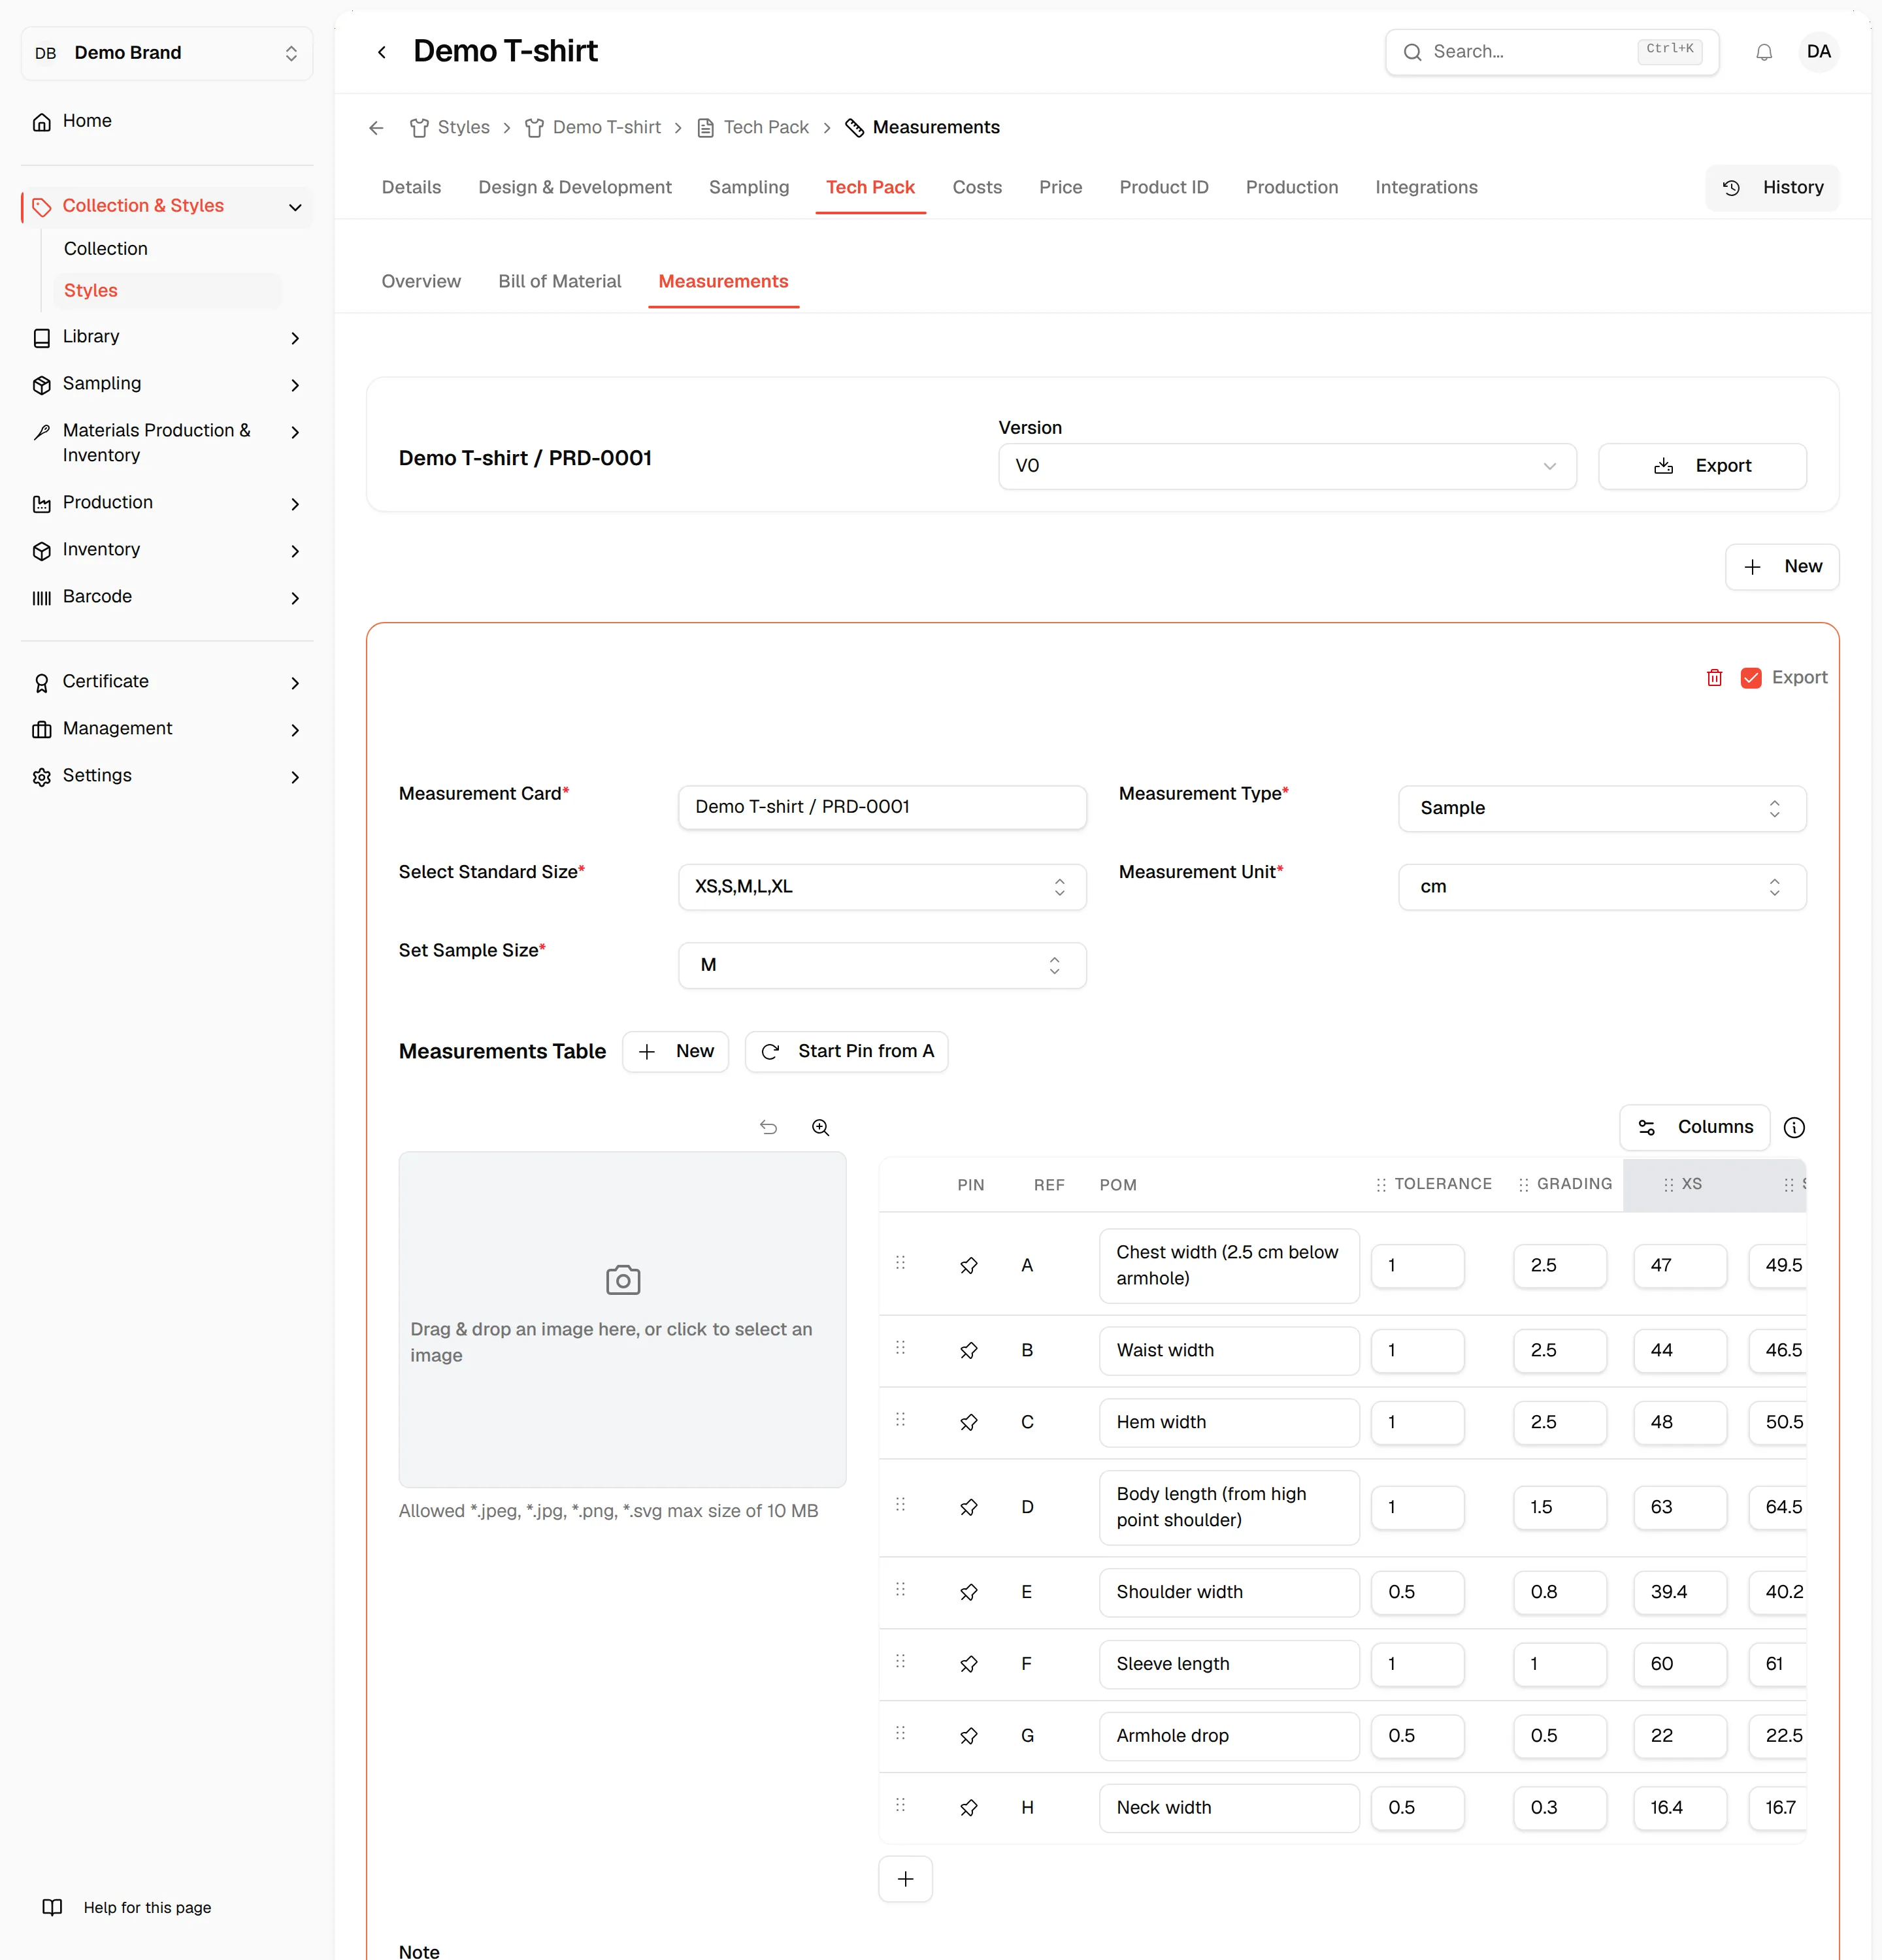Screen dimensions: 1882x1960
Task: Open the Overview sub-tab
Action: click(x=421, y=282)
